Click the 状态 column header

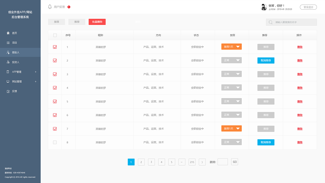coord(196,35)
